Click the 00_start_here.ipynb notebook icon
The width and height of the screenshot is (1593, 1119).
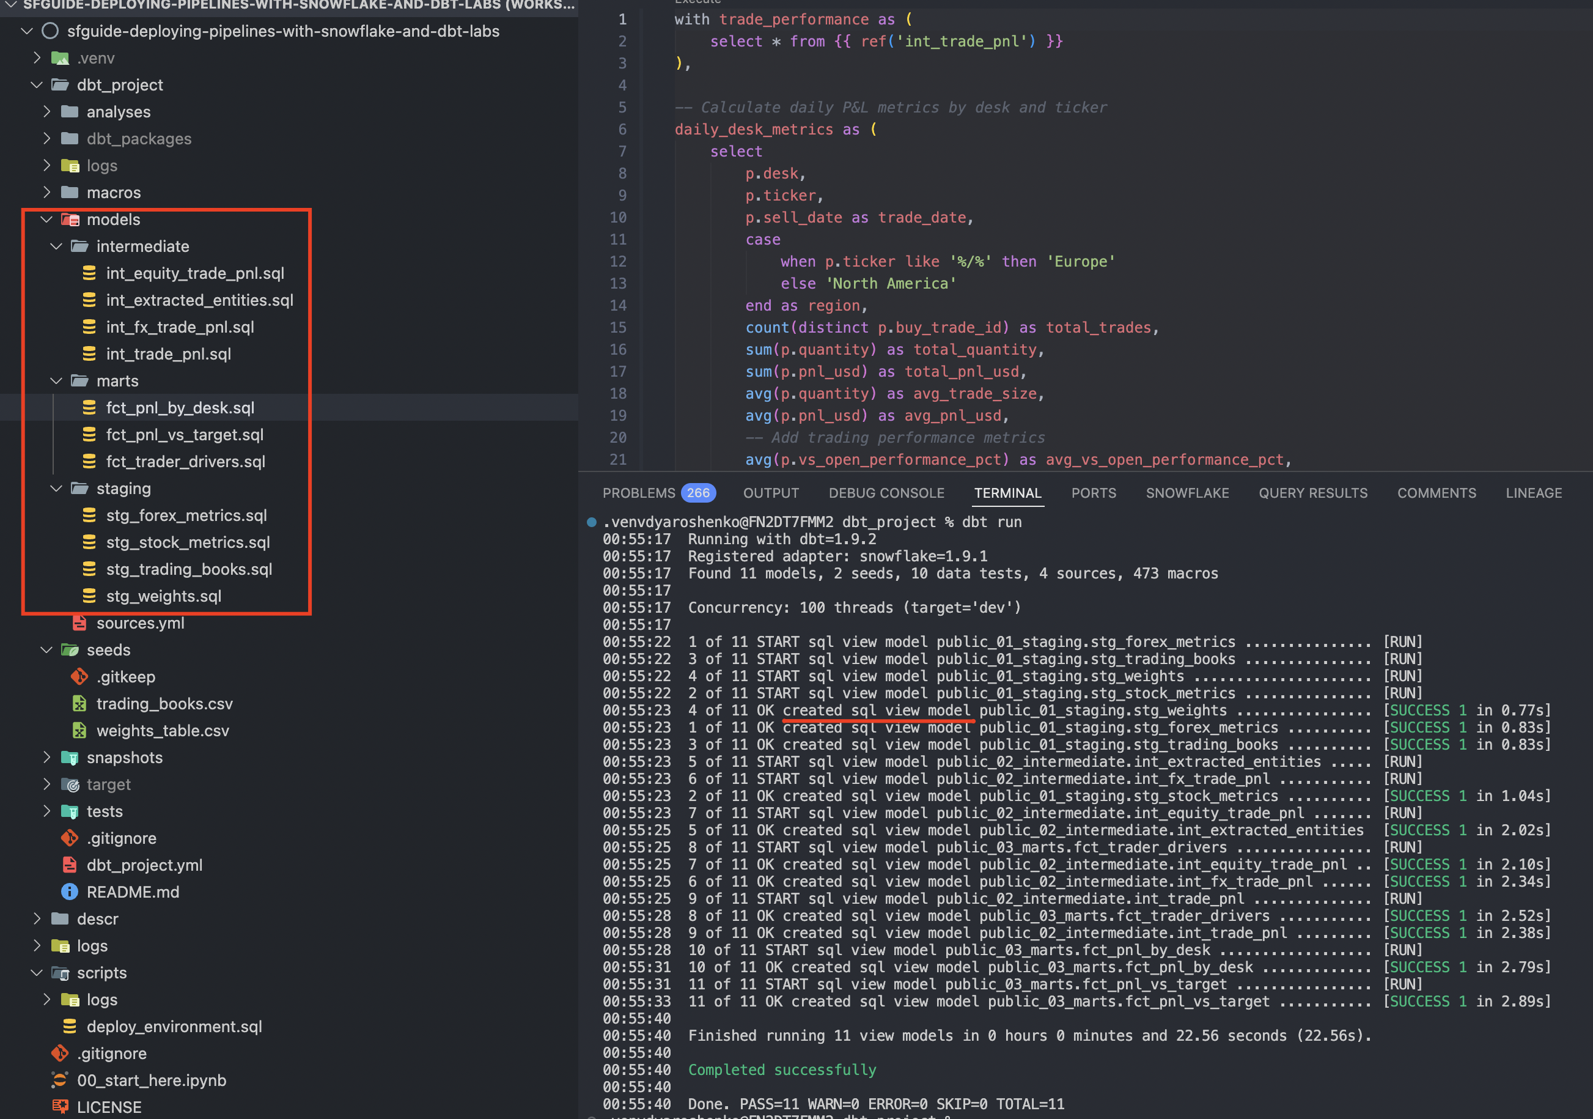click(x=60, y=1080)
